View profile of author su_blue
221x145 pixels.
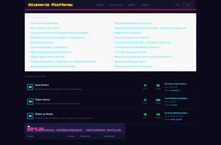[173, 105]
